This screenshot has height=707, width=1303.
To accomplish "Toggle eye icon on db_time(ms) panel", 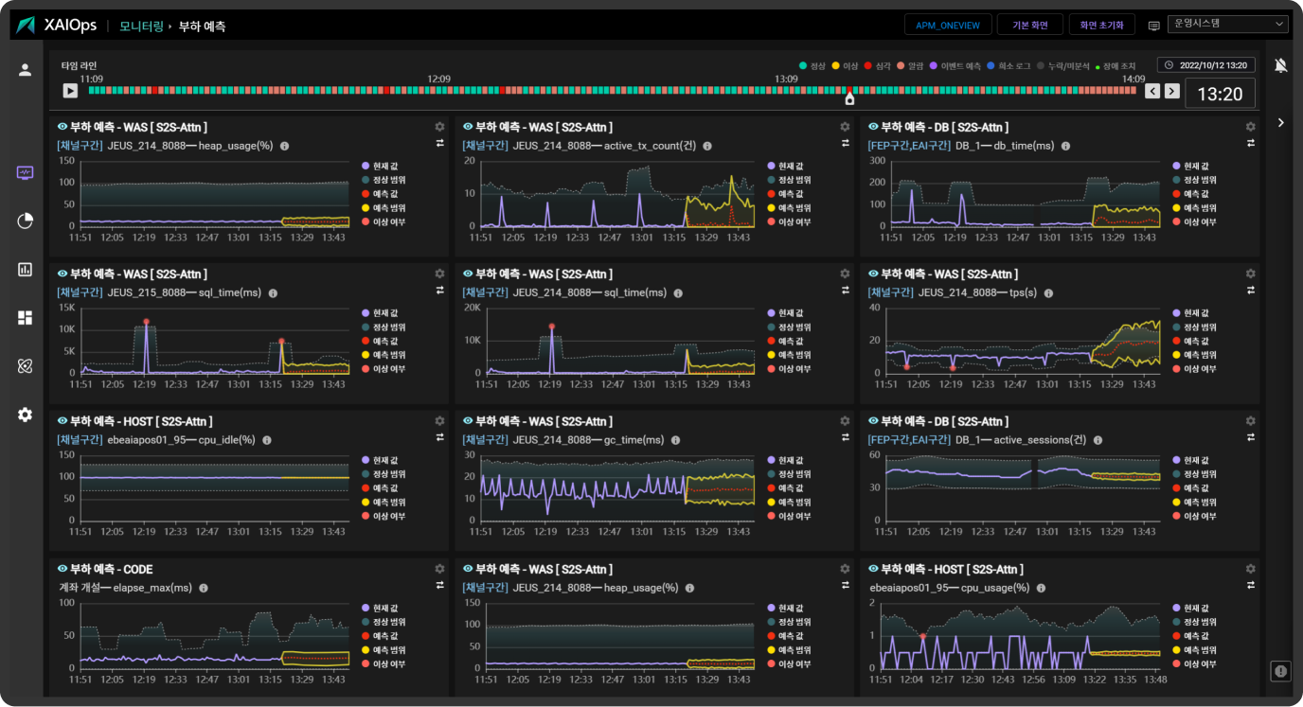I will 873,126.
